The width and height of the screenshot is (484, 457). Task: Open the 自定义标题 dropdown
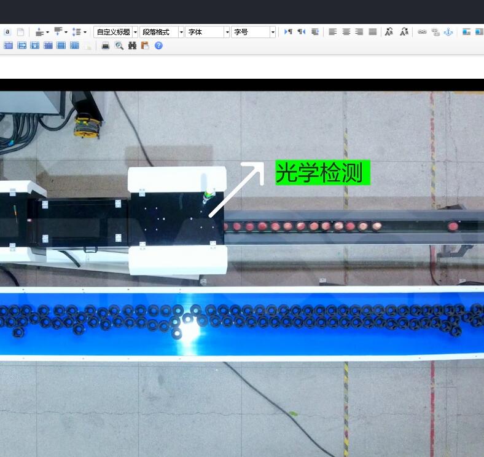pyautogui.click(x=135, y=32)
